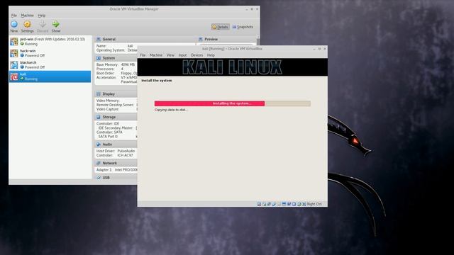
Task: Click the blackarch VM OS icon
Action: (x=14, y=64)
